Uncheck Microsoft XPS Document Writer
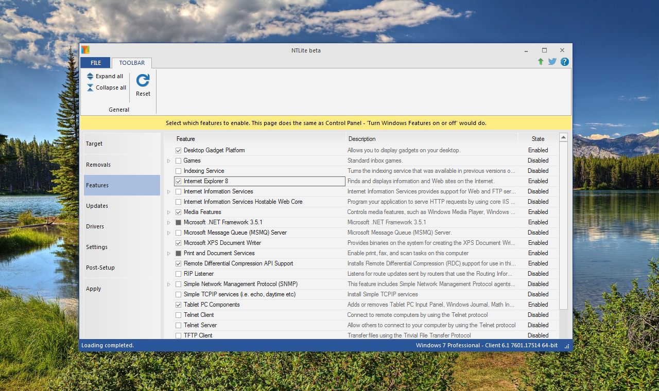Image resolution: width=659 pixels, height=391 pixels. [x=178, y=243]
